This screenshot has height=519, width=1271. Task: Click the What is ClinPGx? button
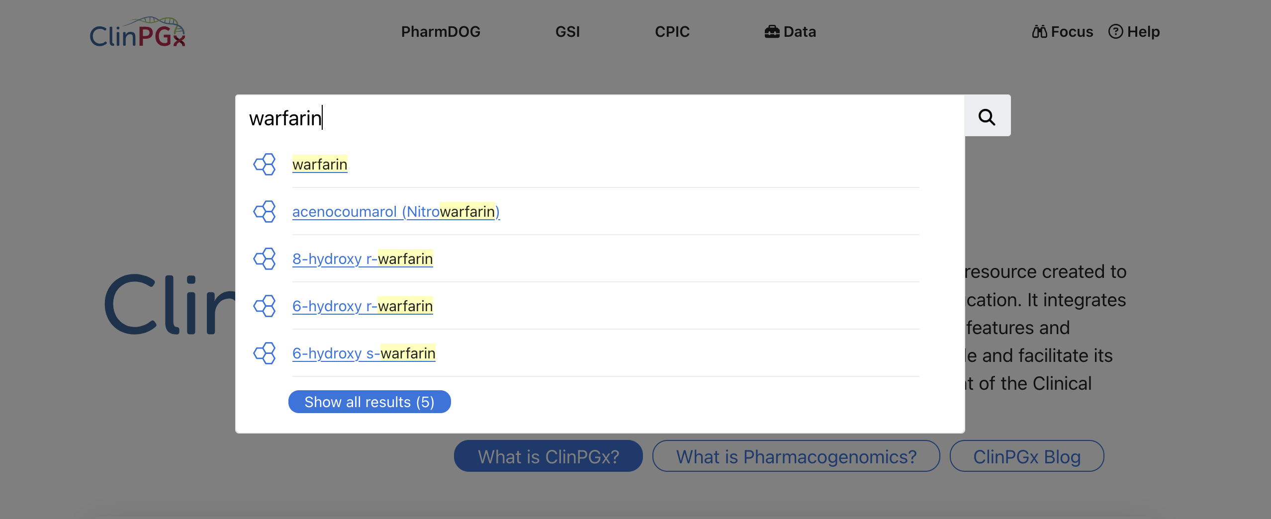pos(547,456)
